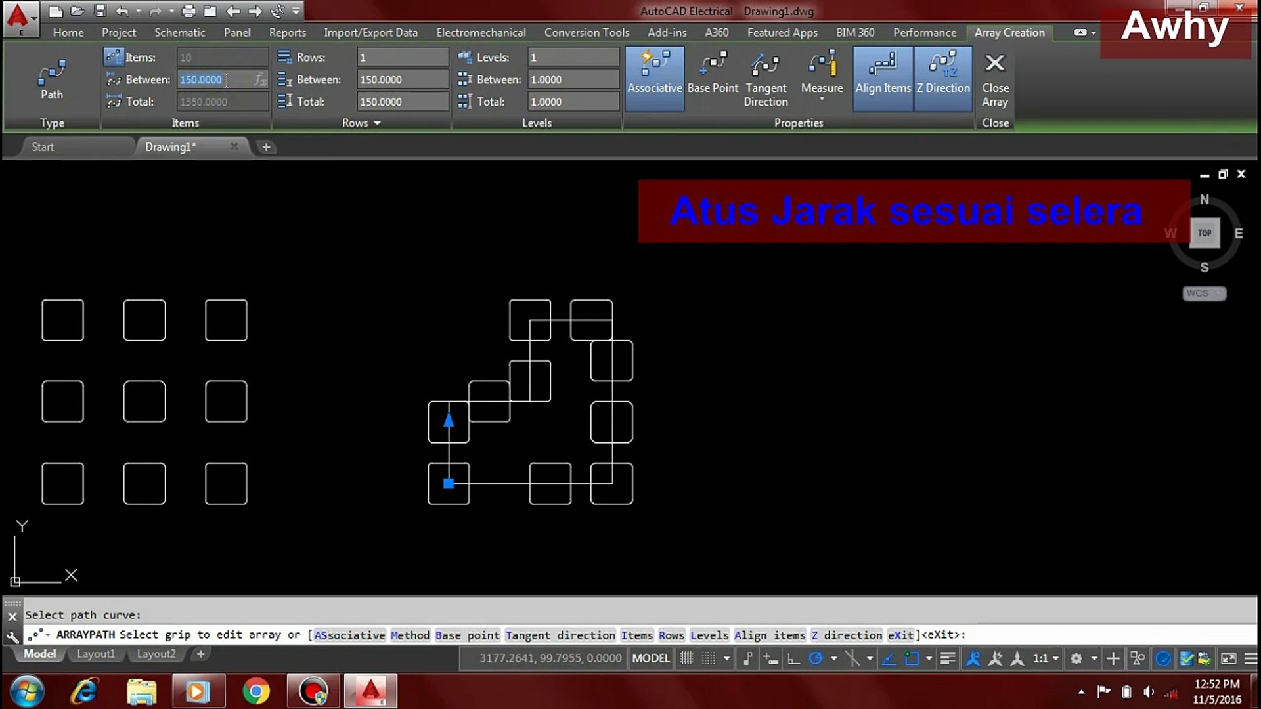
Task: Toggle the Associative array property
Action: click(654, 73)
